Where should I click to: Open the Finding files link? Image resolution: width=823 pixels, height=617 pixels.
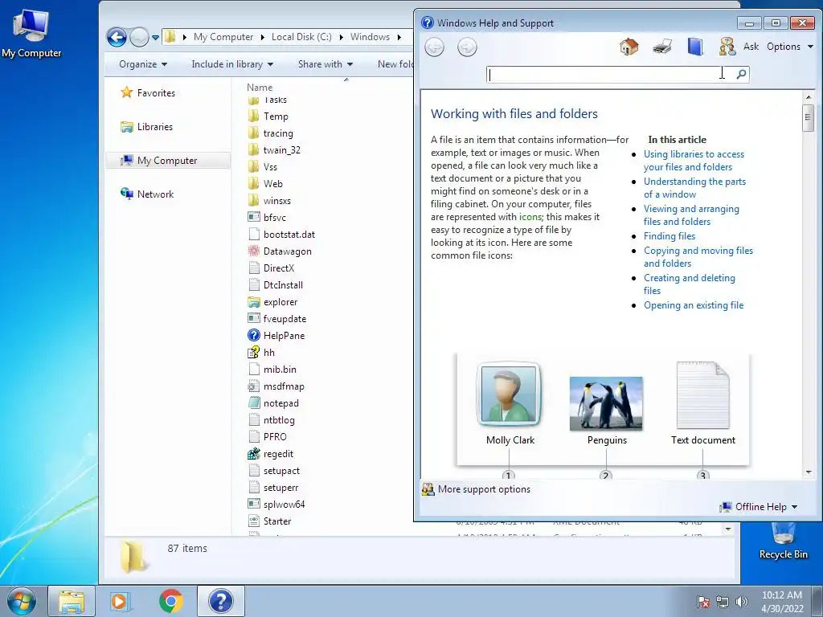[x=669, y=236]
